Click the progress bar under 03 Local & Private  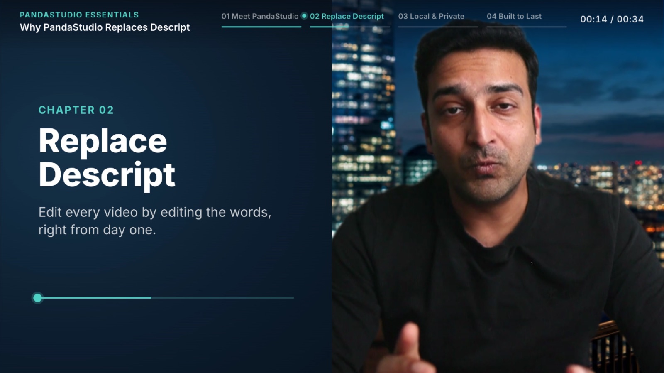pyautogui.click(x=438, y=27)
